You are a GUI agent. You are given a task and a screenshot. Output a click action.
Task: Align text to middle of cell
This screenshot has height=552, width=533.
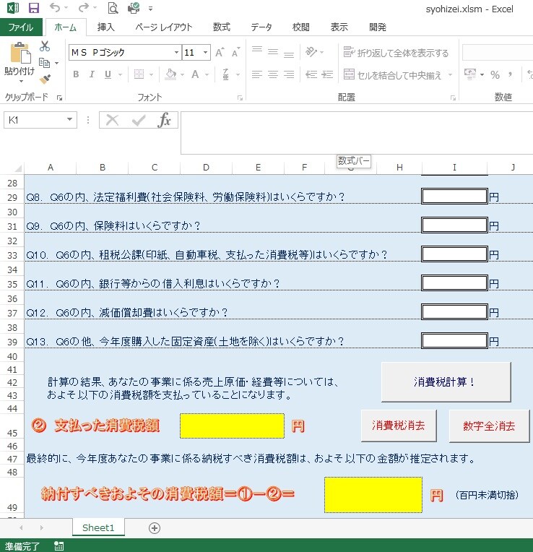click(273, 52)
